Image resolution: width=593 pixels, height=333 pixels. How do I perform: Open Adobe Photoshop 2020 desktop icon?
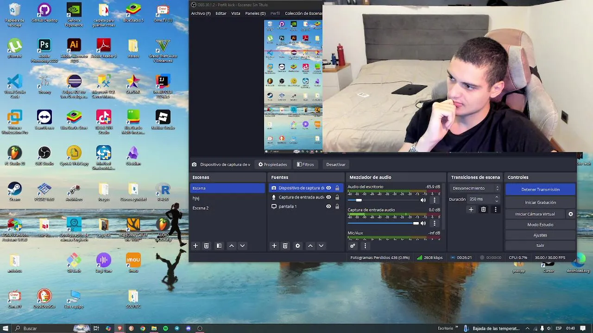coord(44,51)
